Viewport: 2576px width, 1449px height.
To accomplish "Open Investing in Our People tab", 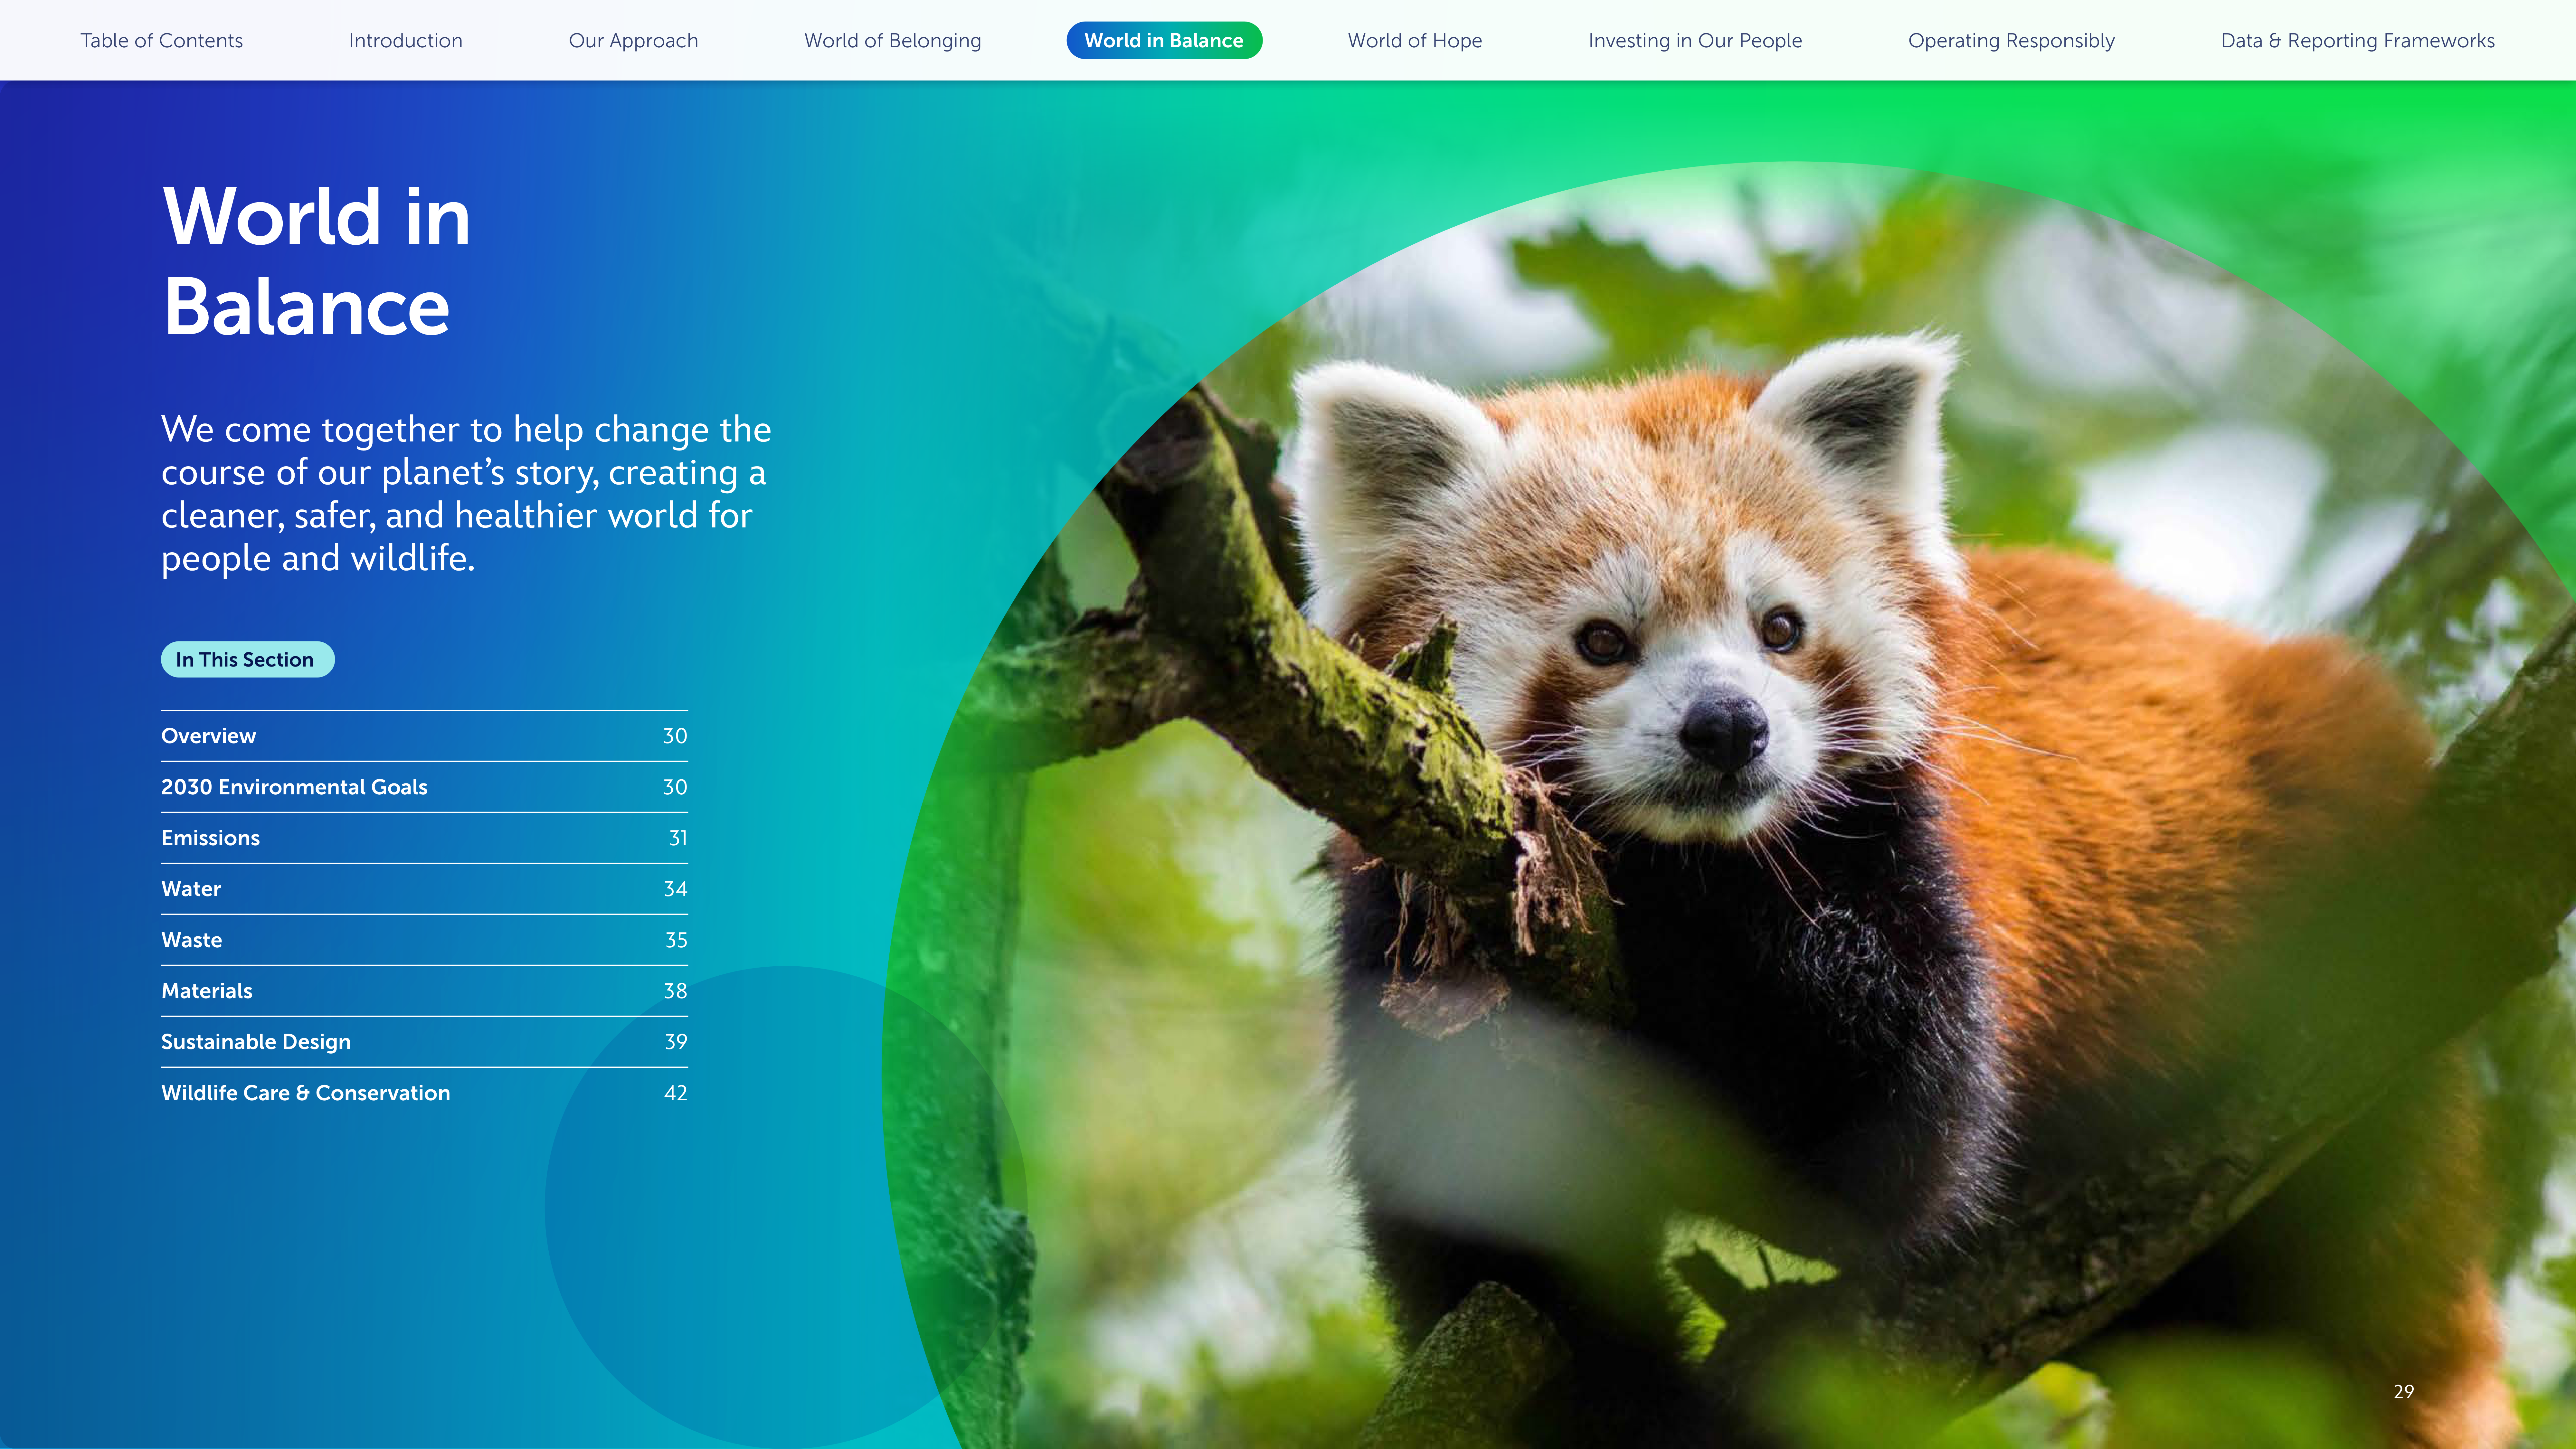I will point(1695,41).
